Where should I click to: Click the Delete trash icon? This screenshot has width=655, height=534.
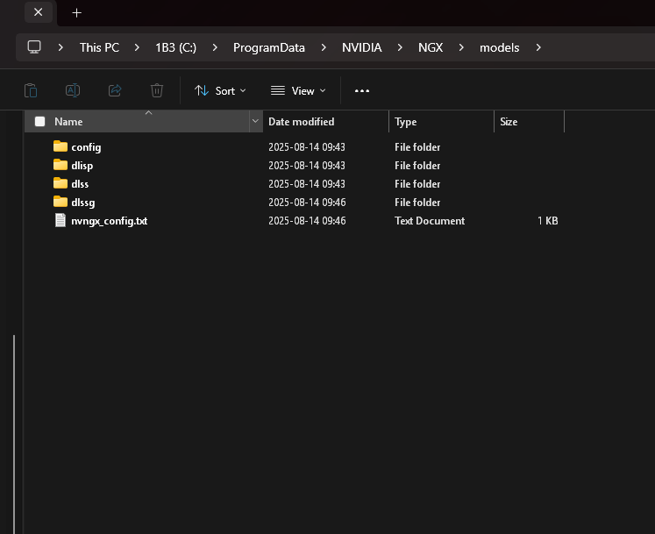157,90
